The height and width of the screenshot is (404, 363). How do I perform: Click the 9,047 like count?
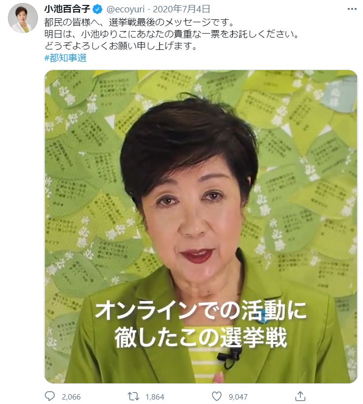(x=238, y=397)
